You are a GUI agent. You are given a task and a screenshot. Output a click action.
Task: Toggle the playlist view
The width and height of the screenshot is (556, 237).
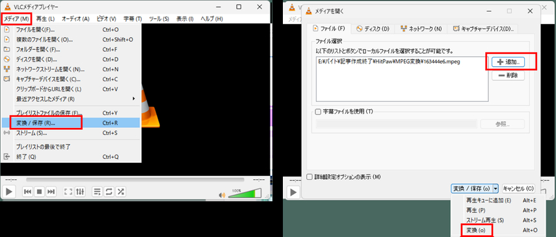(97, 192)
